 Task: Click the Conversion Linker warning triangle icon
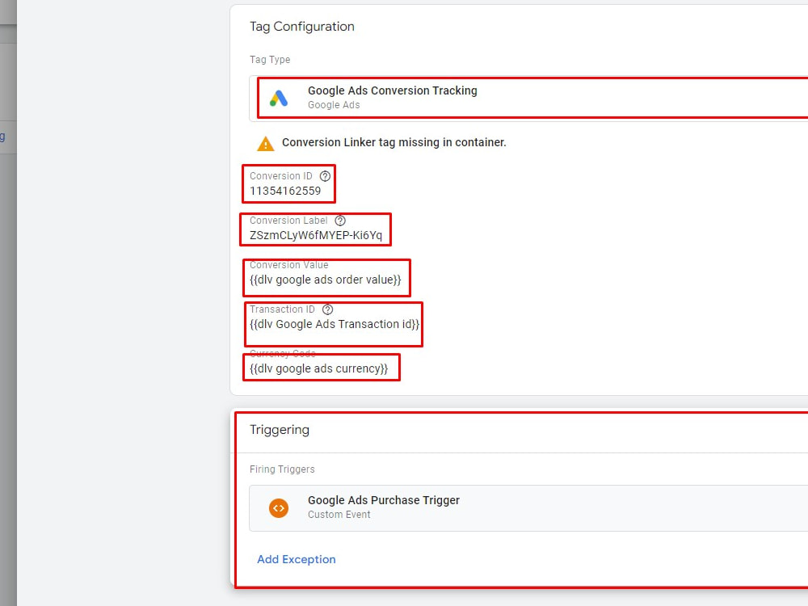coord(265,143)
